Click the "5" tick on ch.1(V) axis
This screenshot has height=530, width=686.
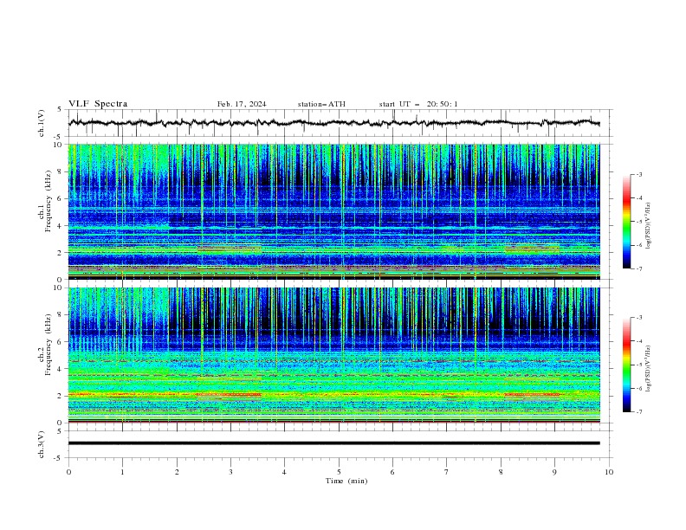(x=60, y=109)
